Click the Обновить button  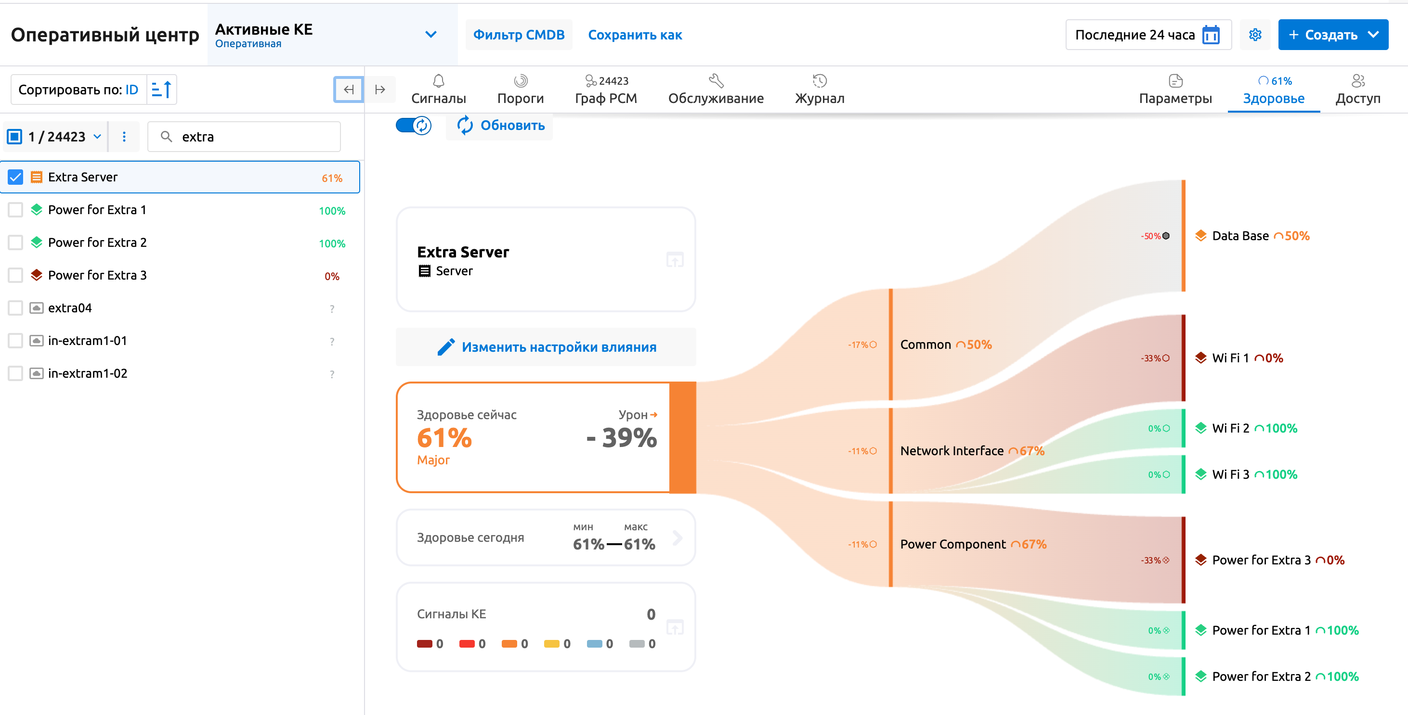[x=499, y=126]
